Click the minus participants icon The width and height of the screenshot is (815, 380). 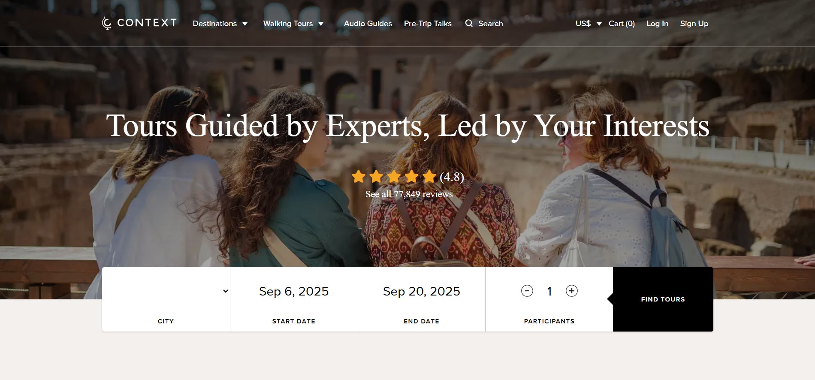527,291
